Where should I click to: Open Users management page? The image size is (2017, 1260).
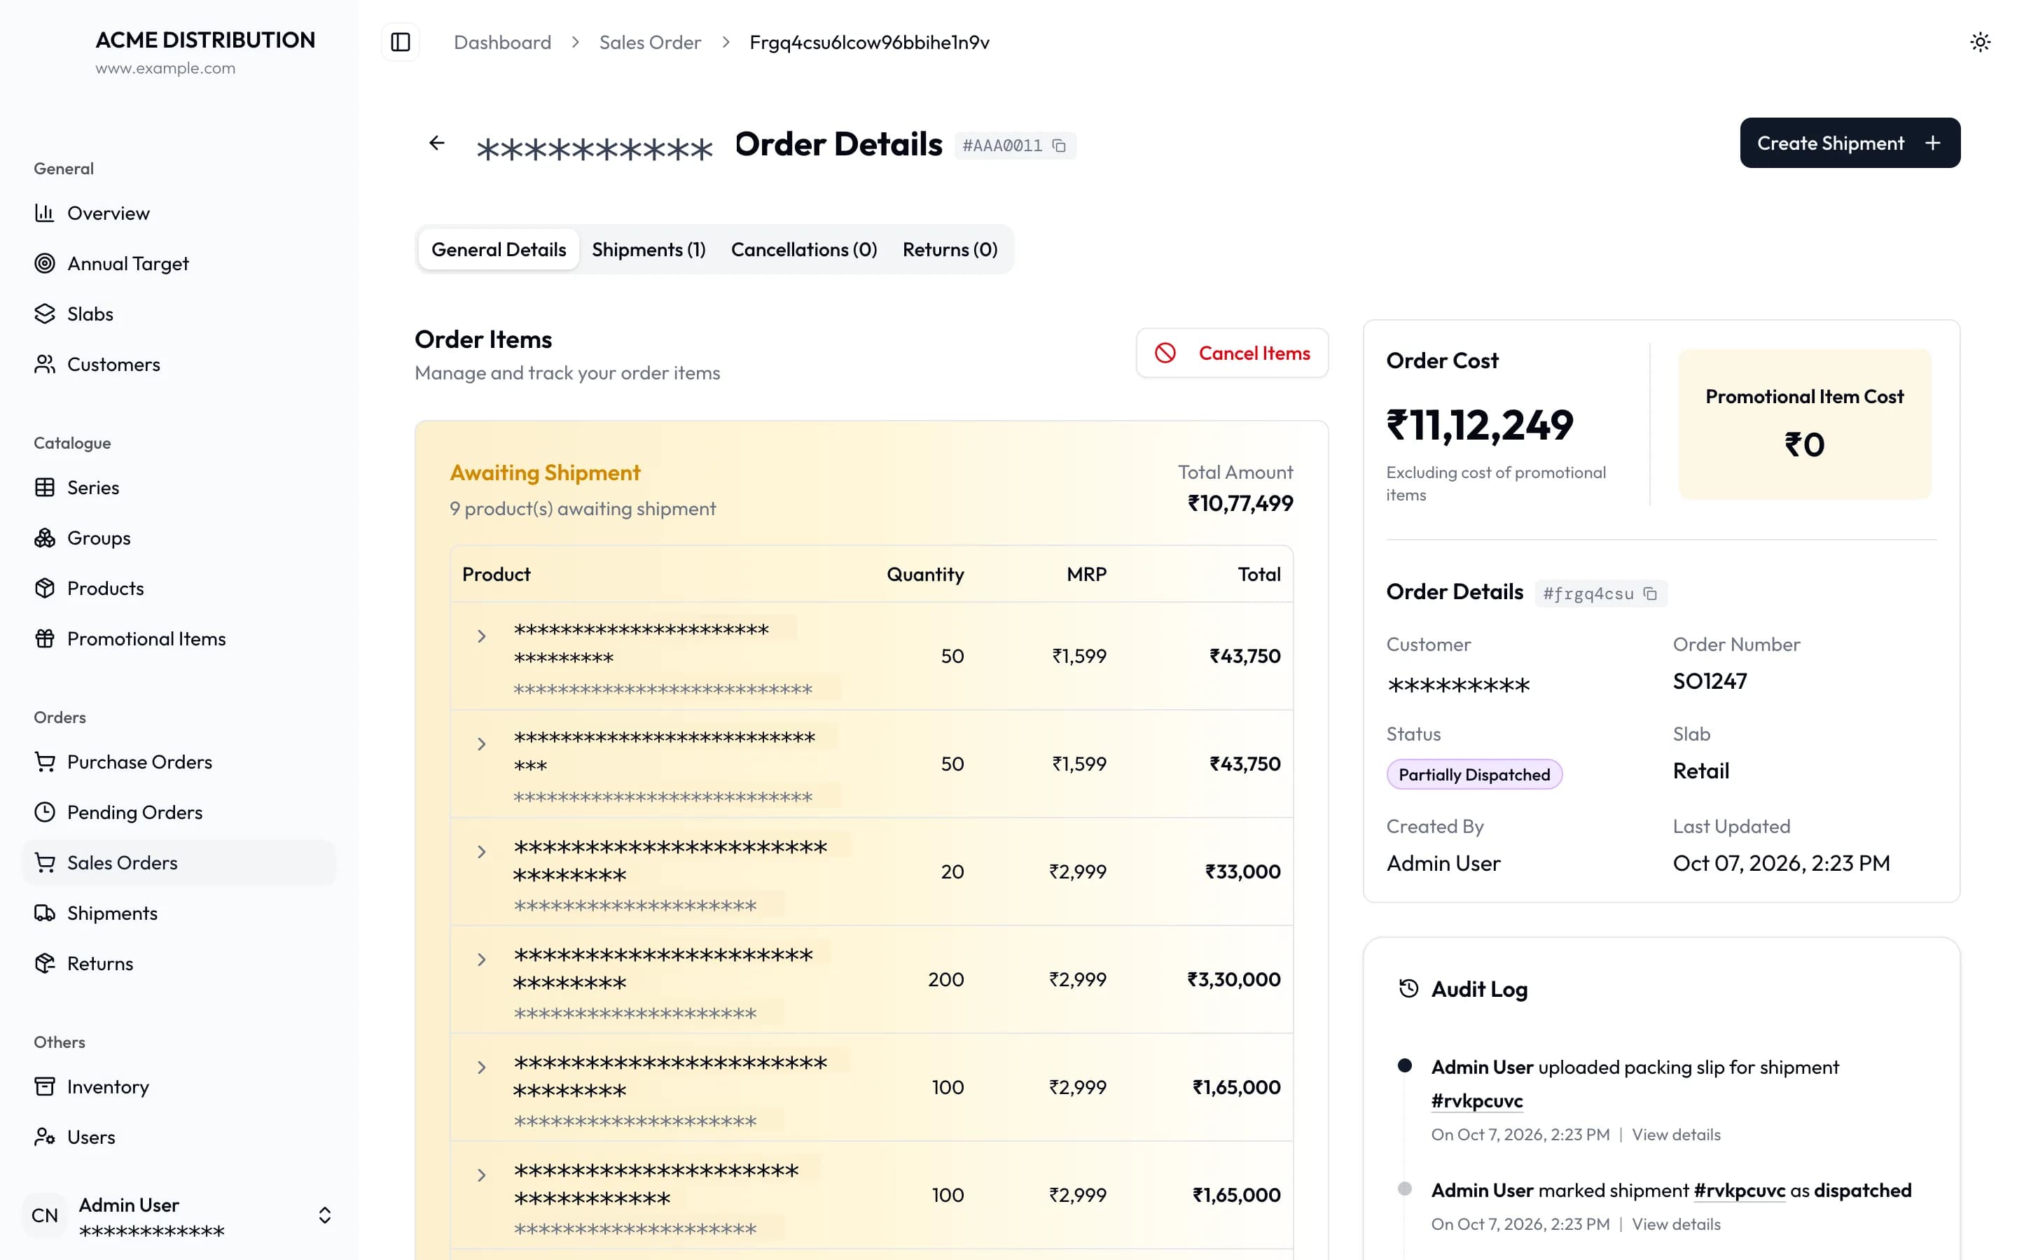[179, 1137]
